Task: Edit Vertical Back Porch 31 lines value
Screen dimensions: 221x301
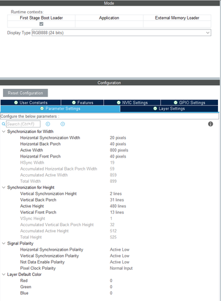Action: click(x=117, y=200)
